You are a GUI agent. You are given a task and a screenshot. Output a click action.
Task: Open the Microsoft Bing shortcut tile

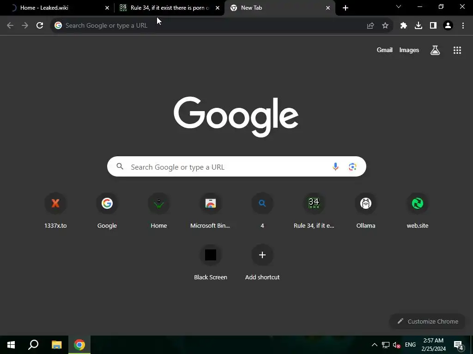tap(211, 211)
